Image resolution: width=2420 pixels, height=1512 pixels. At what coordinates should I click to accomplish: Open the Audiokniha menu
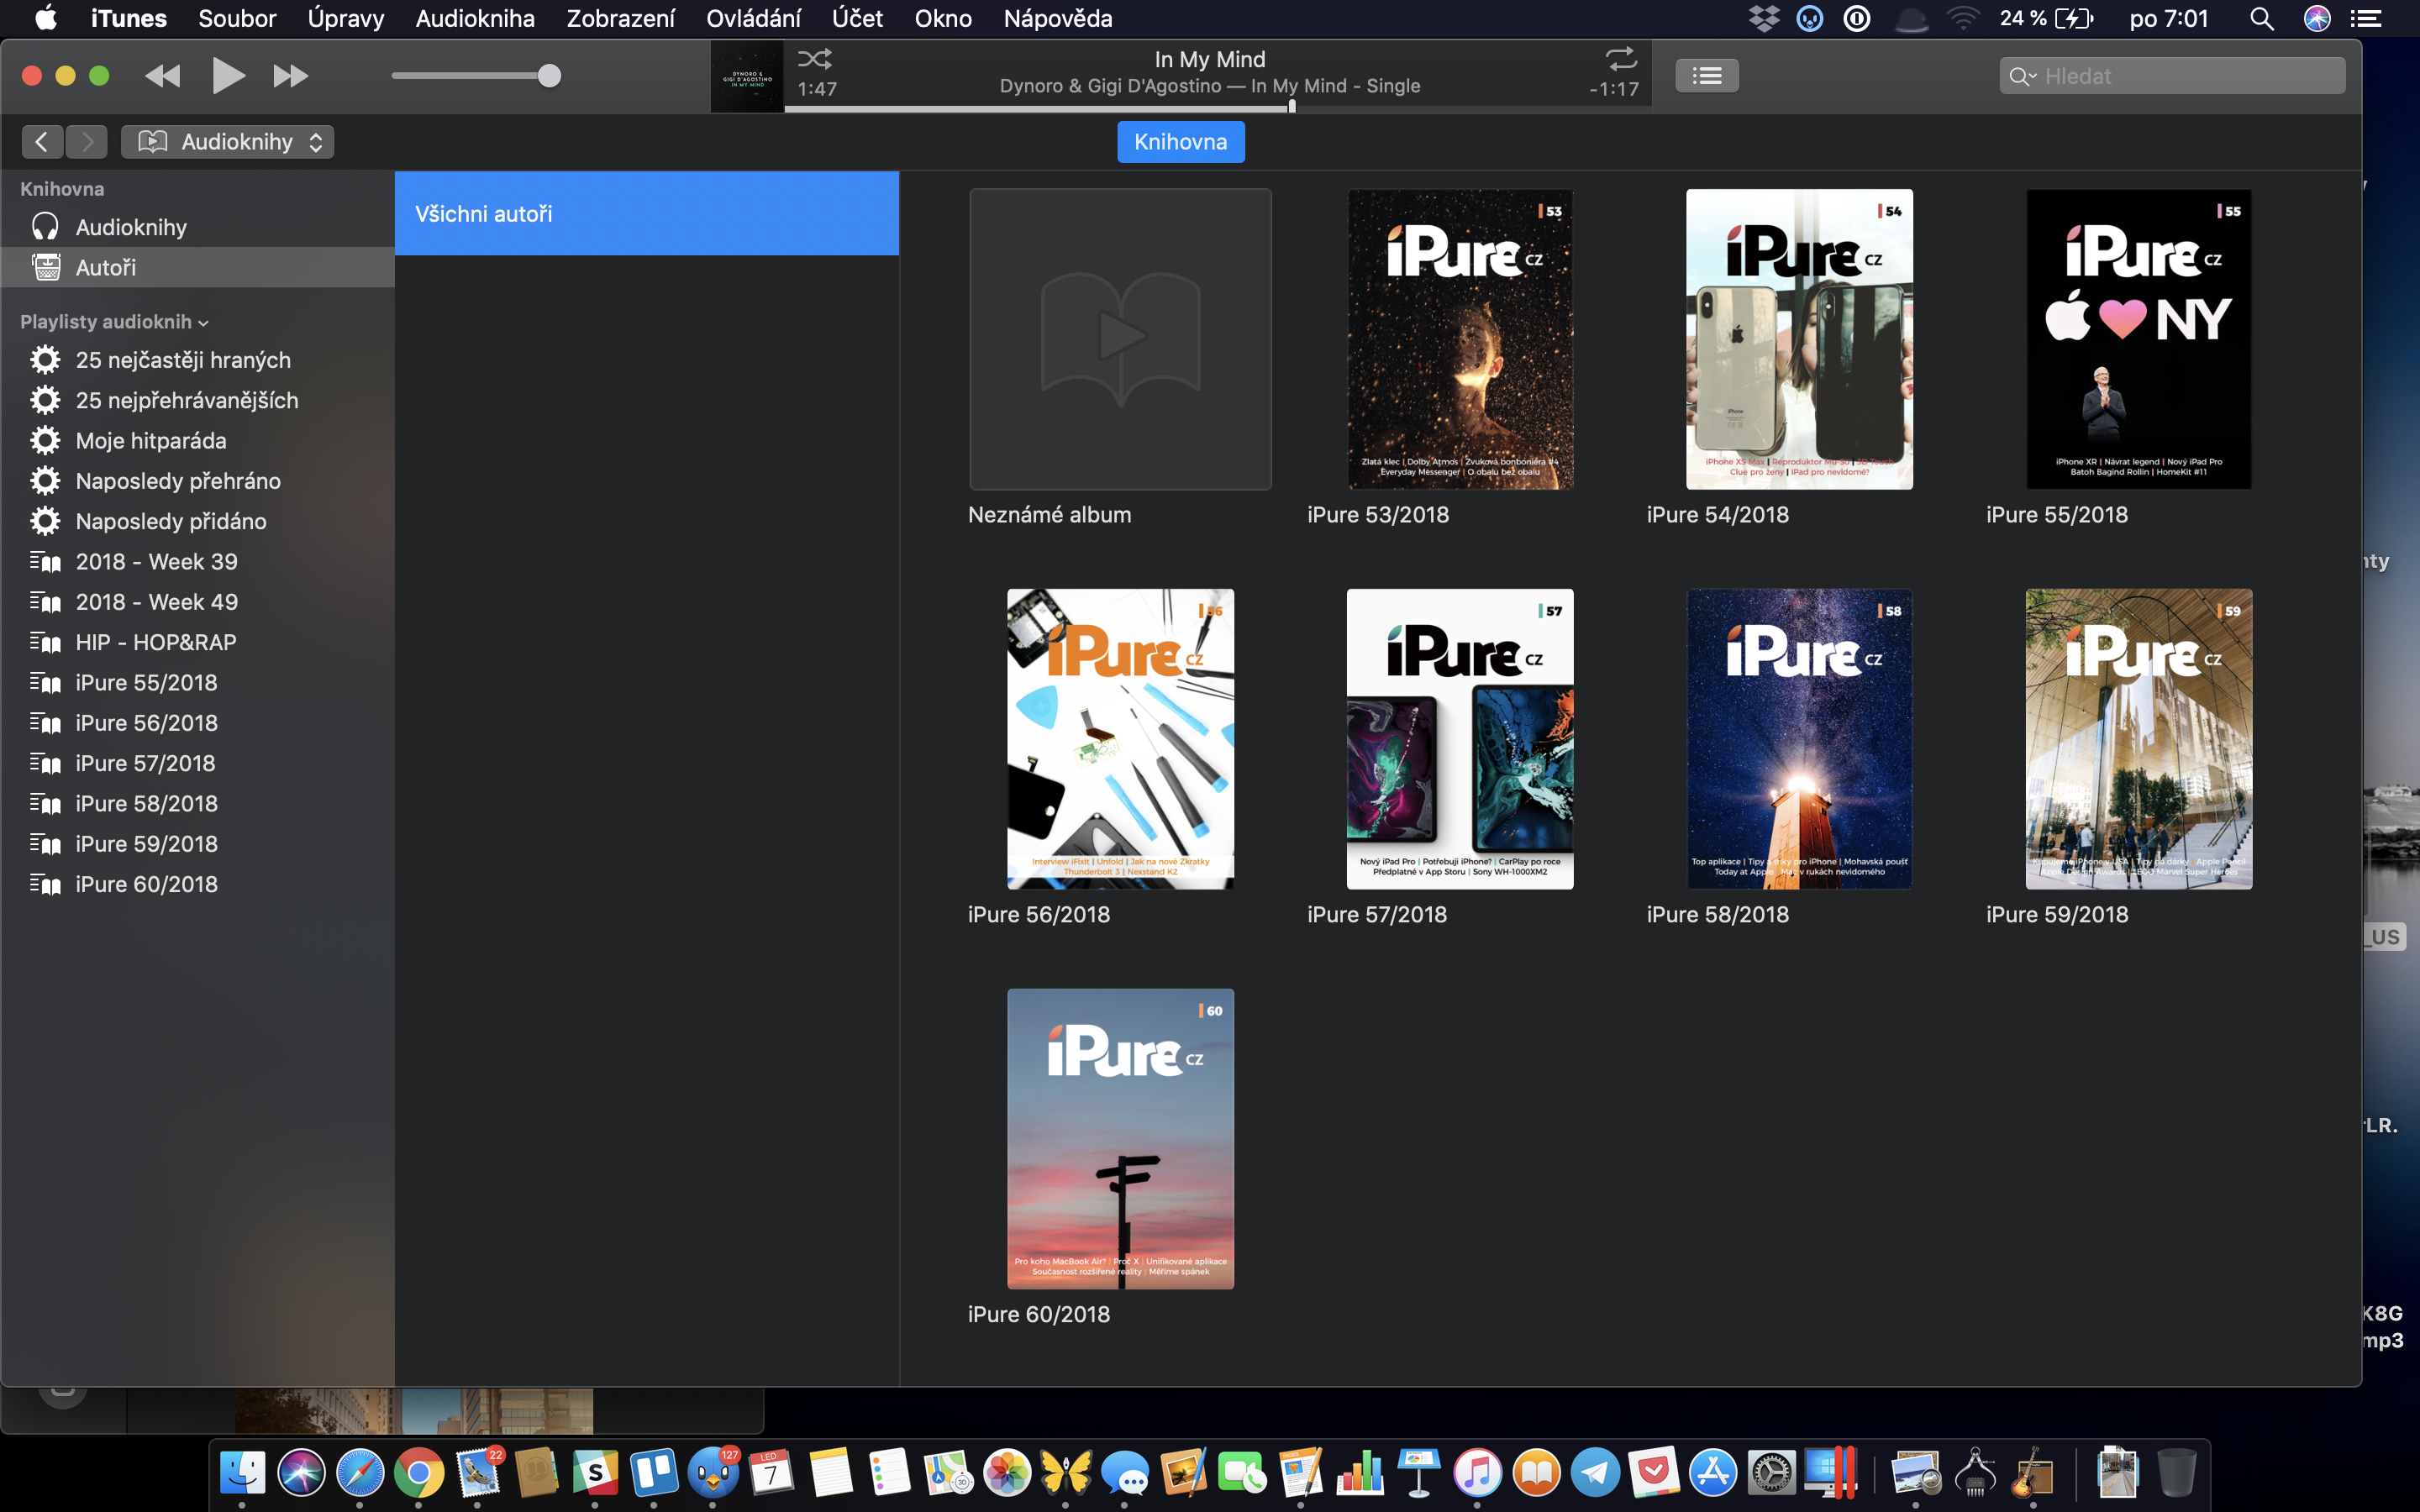point(475,18)
